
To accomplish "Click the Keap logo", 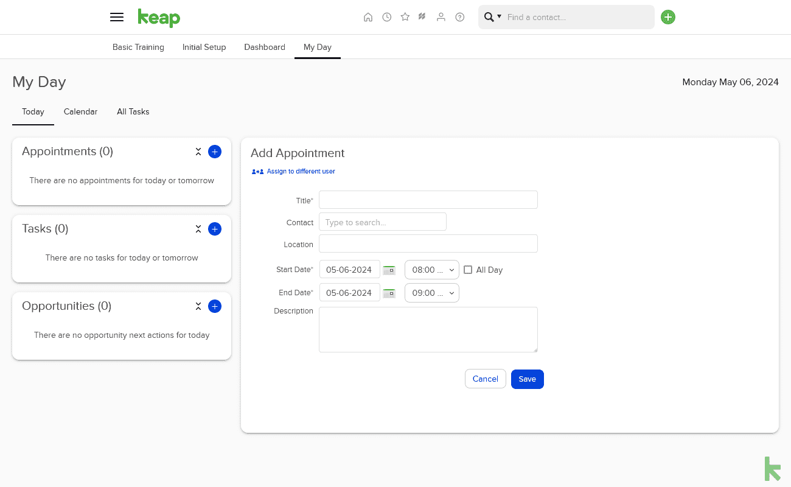I will tap(159, 18).
